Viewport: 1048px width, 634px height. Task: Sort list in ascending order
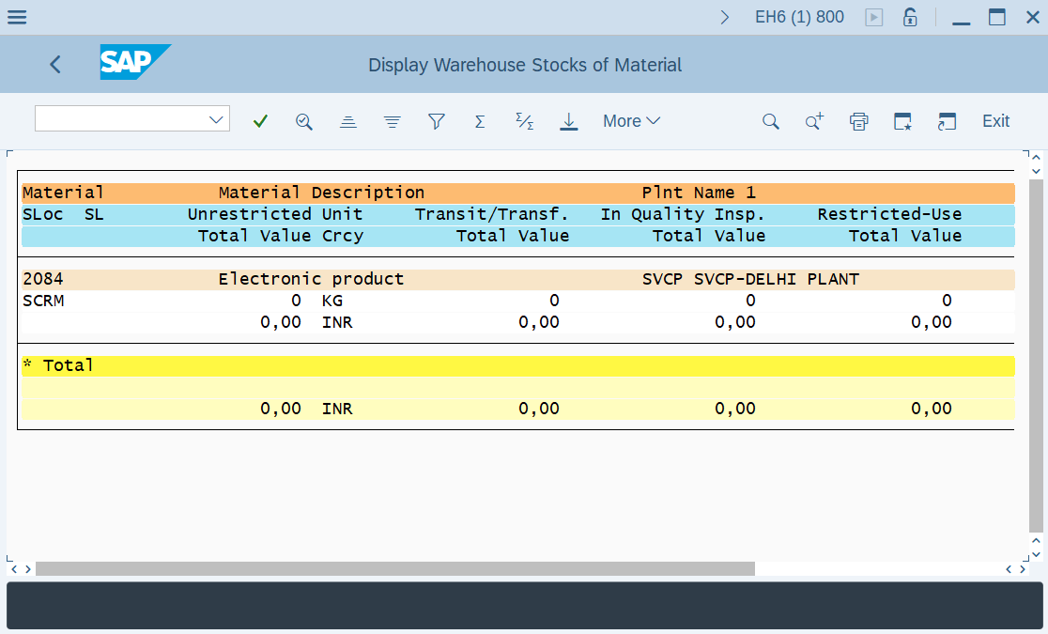[348, 121]
